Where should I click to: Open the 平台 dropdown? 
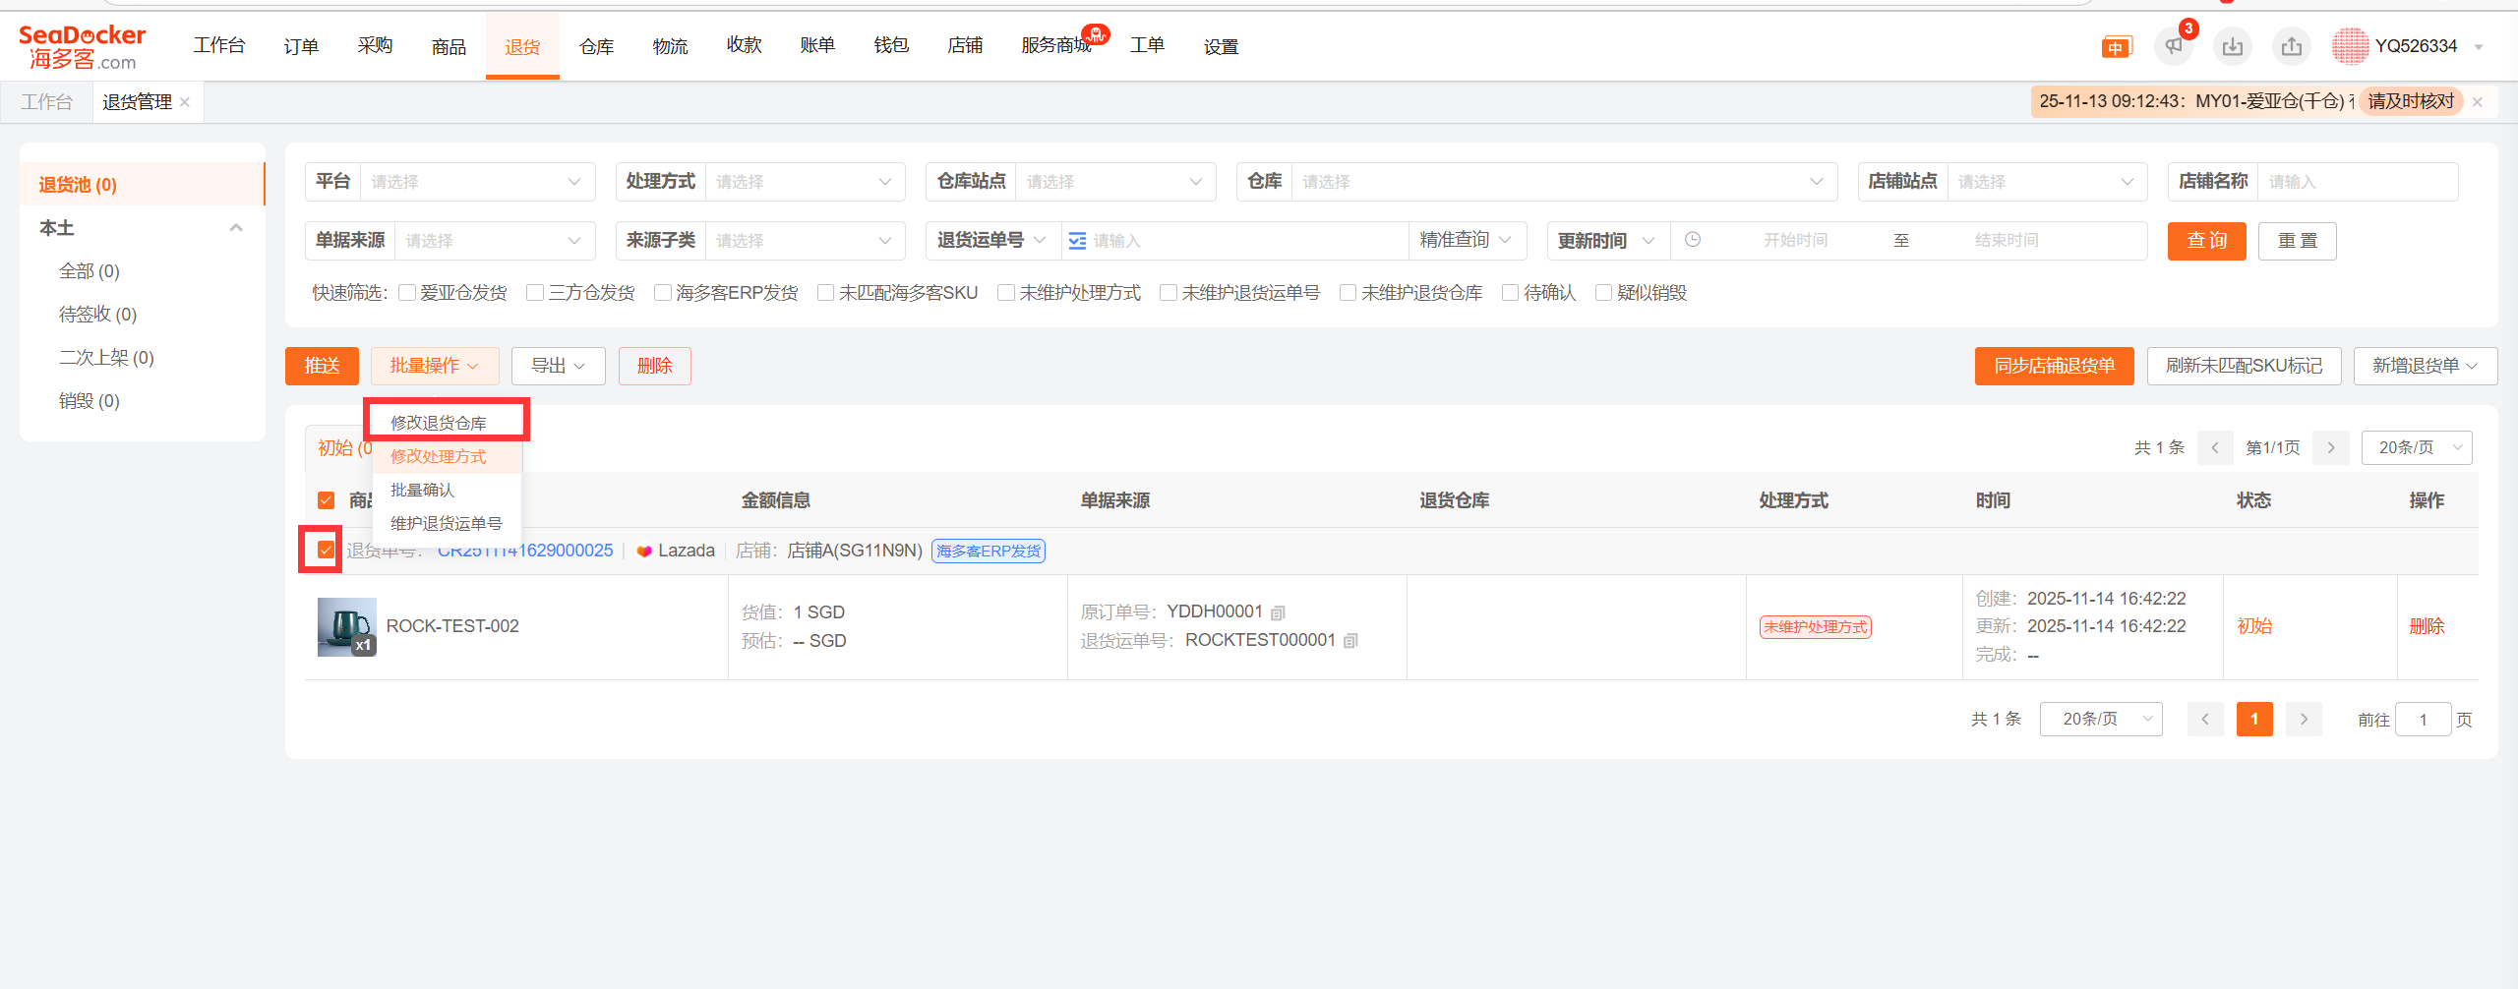coord(476,182)
